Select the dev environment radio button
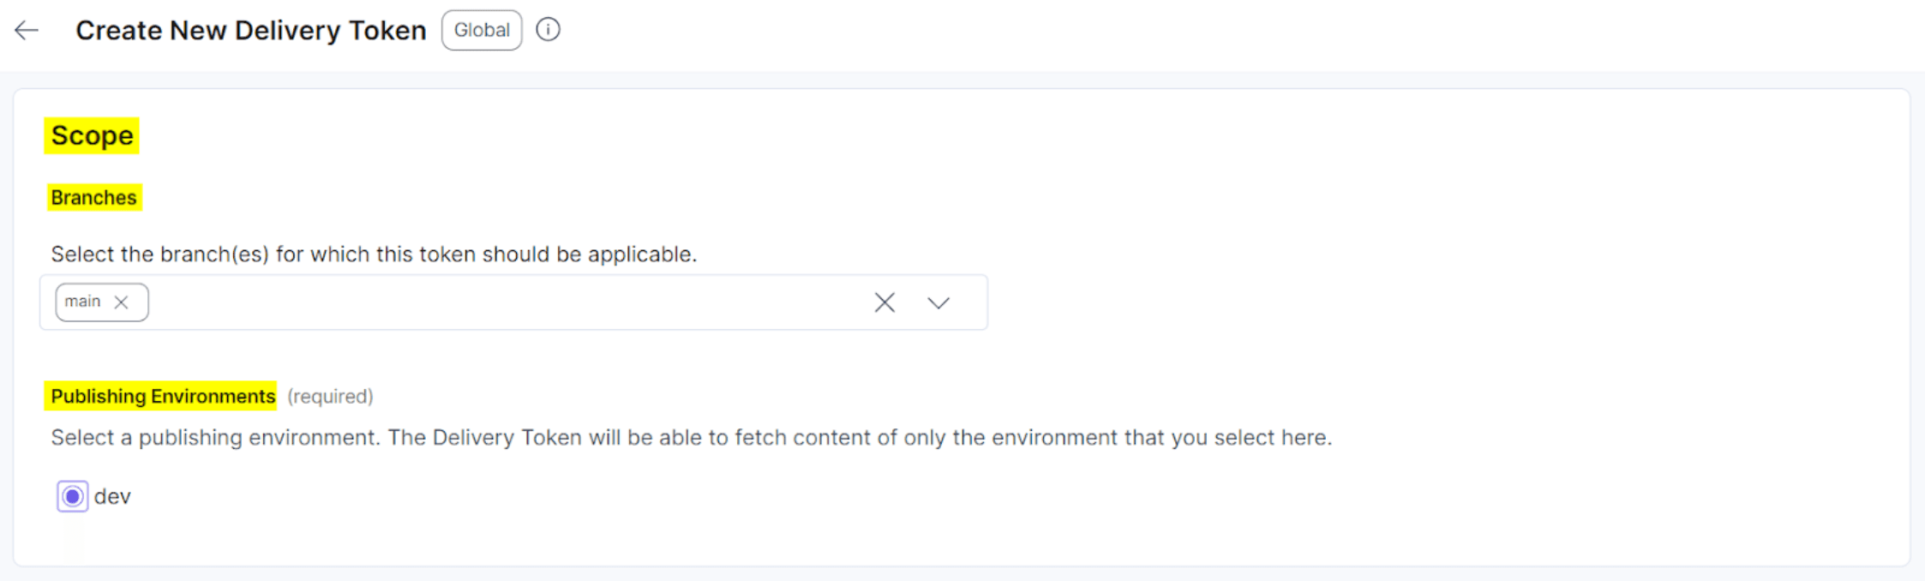Viewport: 1925px width, 581px height. (73, 496)
